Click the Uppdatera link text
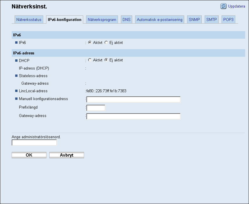This screenshot has width=249, height=204. [236, 6]
